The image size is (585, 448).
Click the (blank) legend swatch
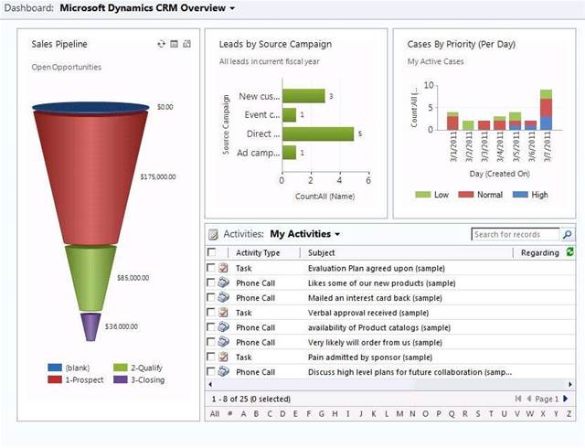coord(55,368)
